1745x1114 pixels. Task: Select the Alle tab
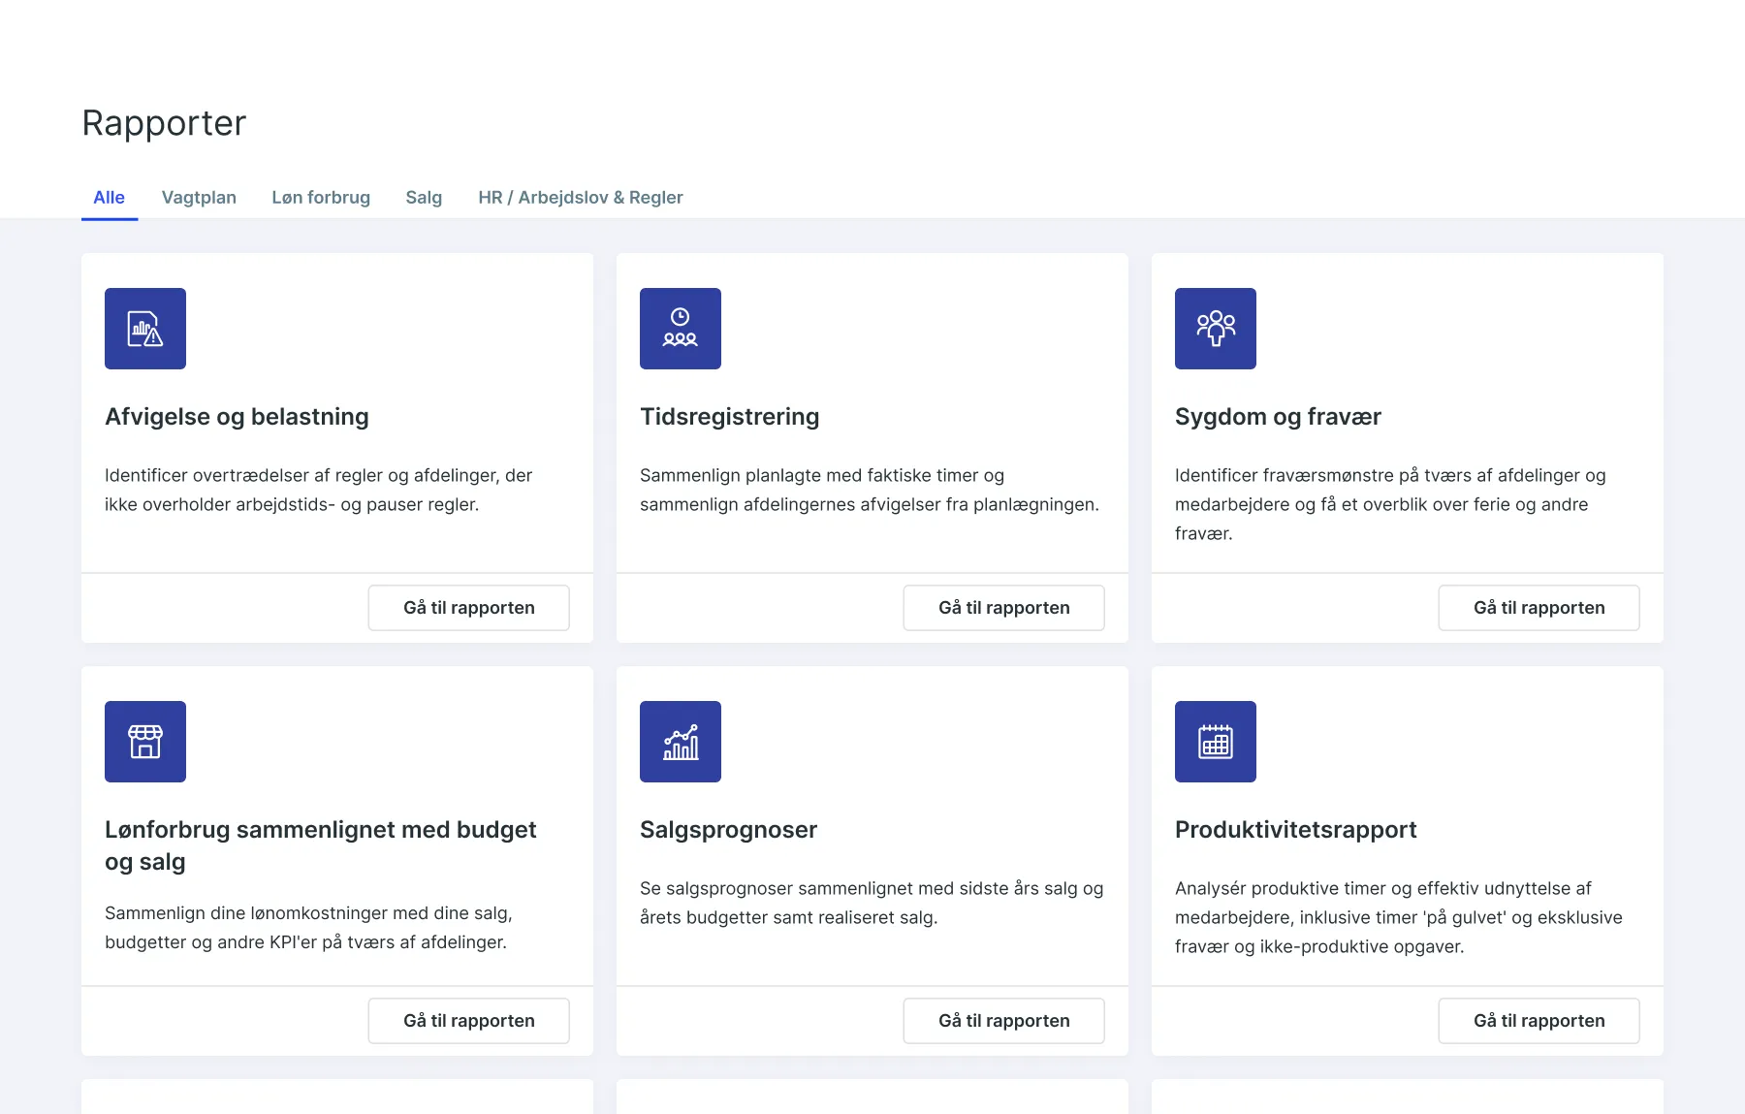[110, 197]
